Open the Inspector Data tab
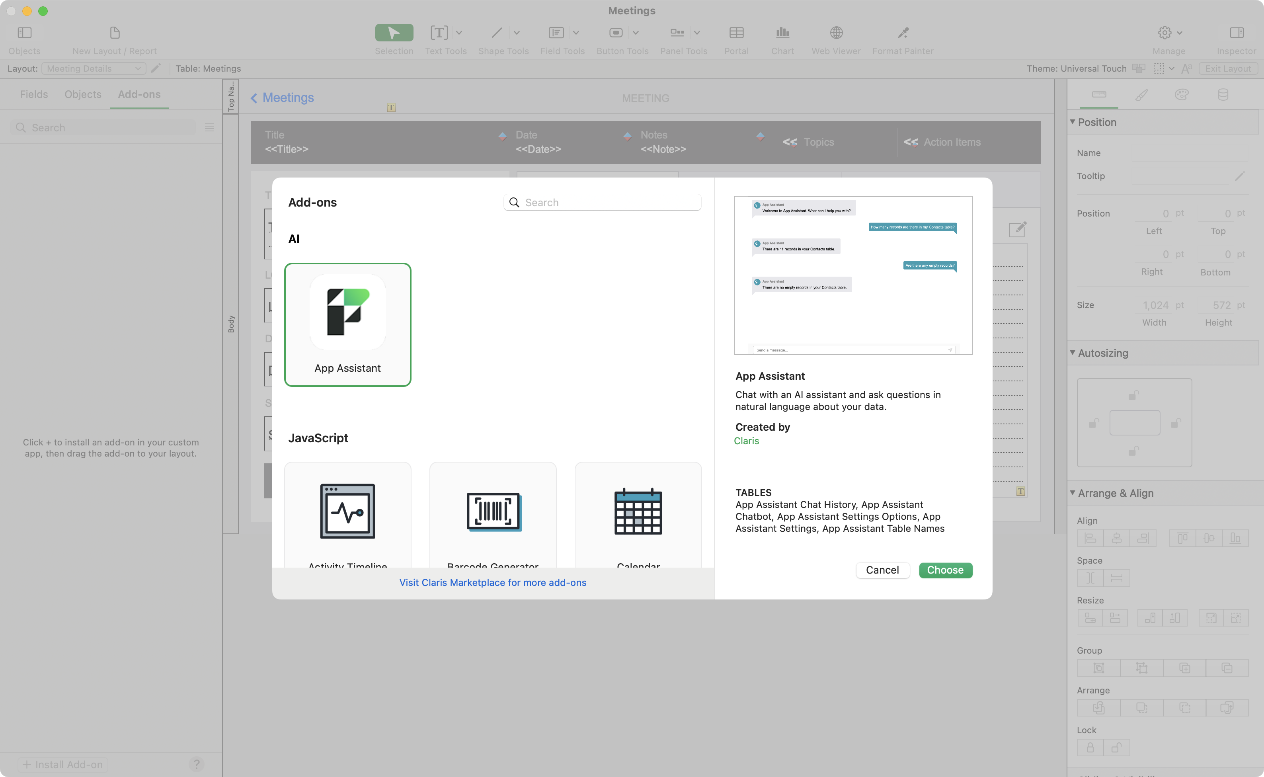 (1223, 95)
